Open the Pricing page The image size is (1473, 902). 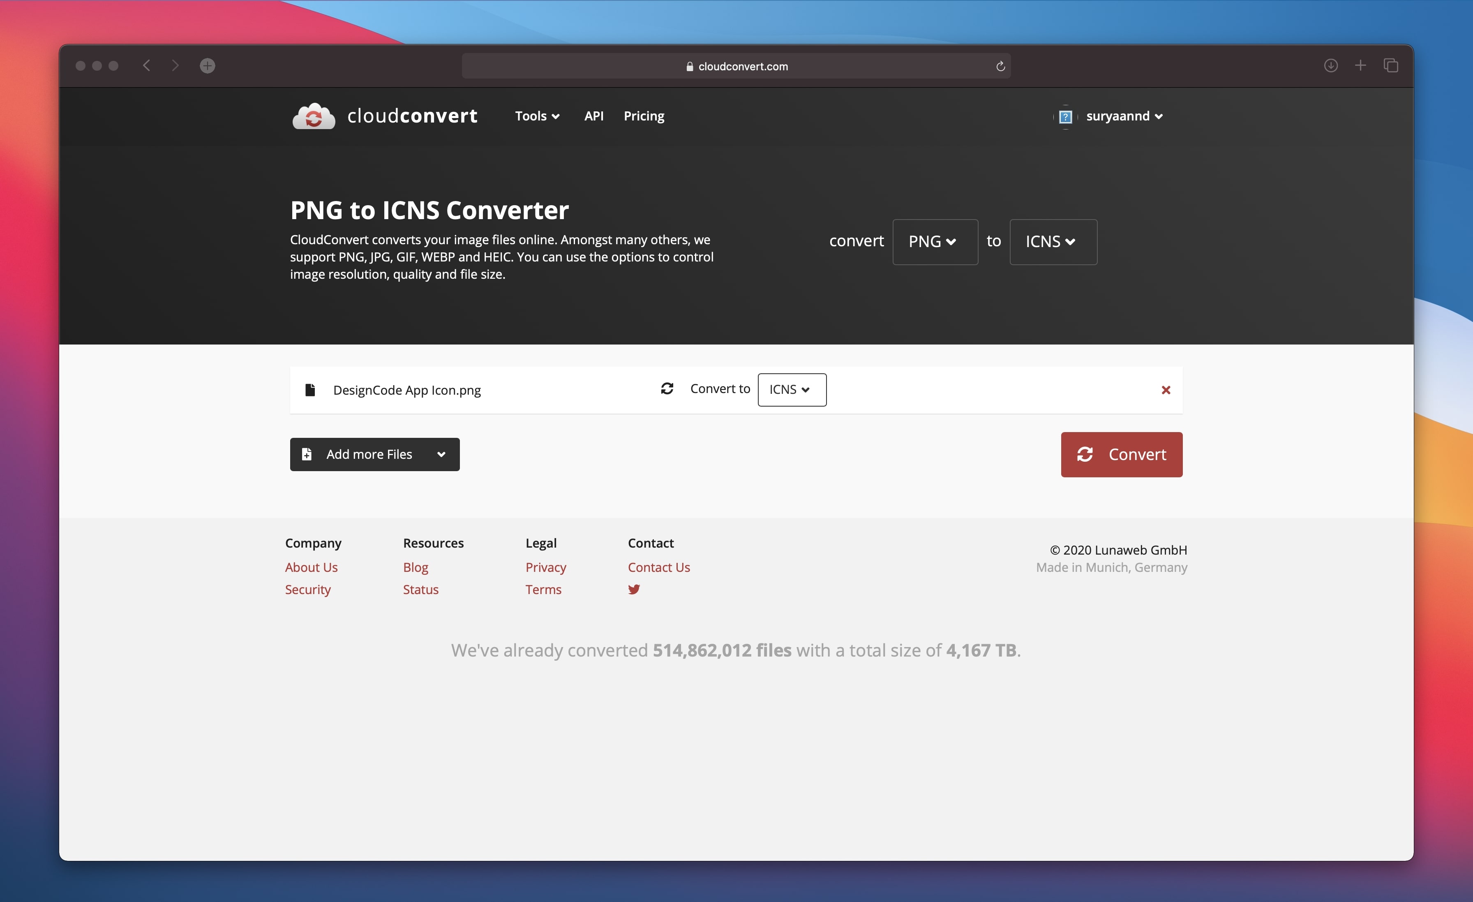coord(644,116)
